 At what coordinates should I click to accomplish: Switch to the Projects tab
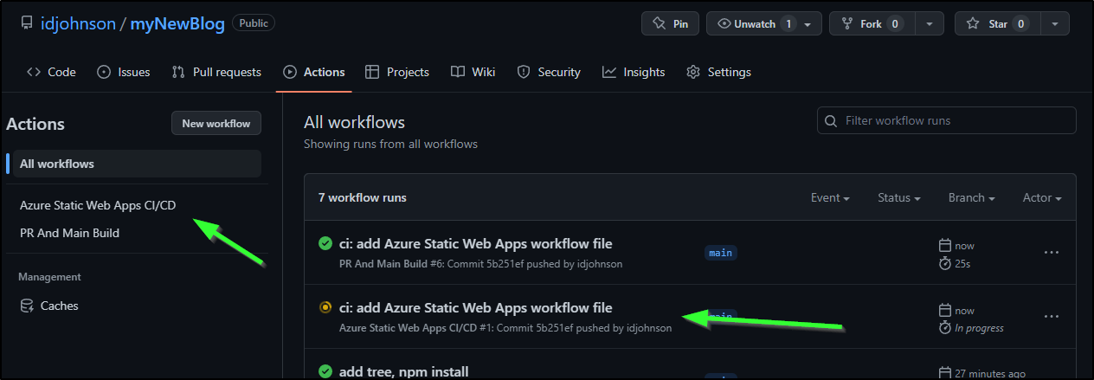point(397,72)
